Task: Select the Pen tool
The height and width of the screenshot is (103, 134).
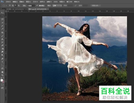Action: [x=2, y=59]
